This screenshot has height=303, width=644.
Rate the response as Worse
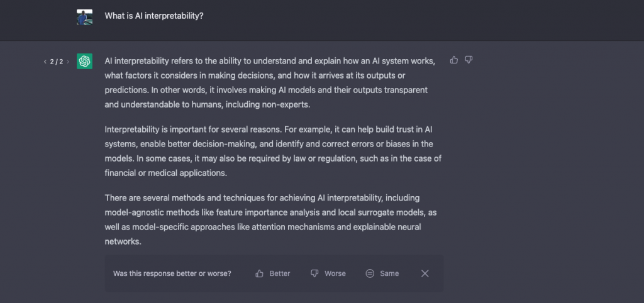click(x=328, y=273)
